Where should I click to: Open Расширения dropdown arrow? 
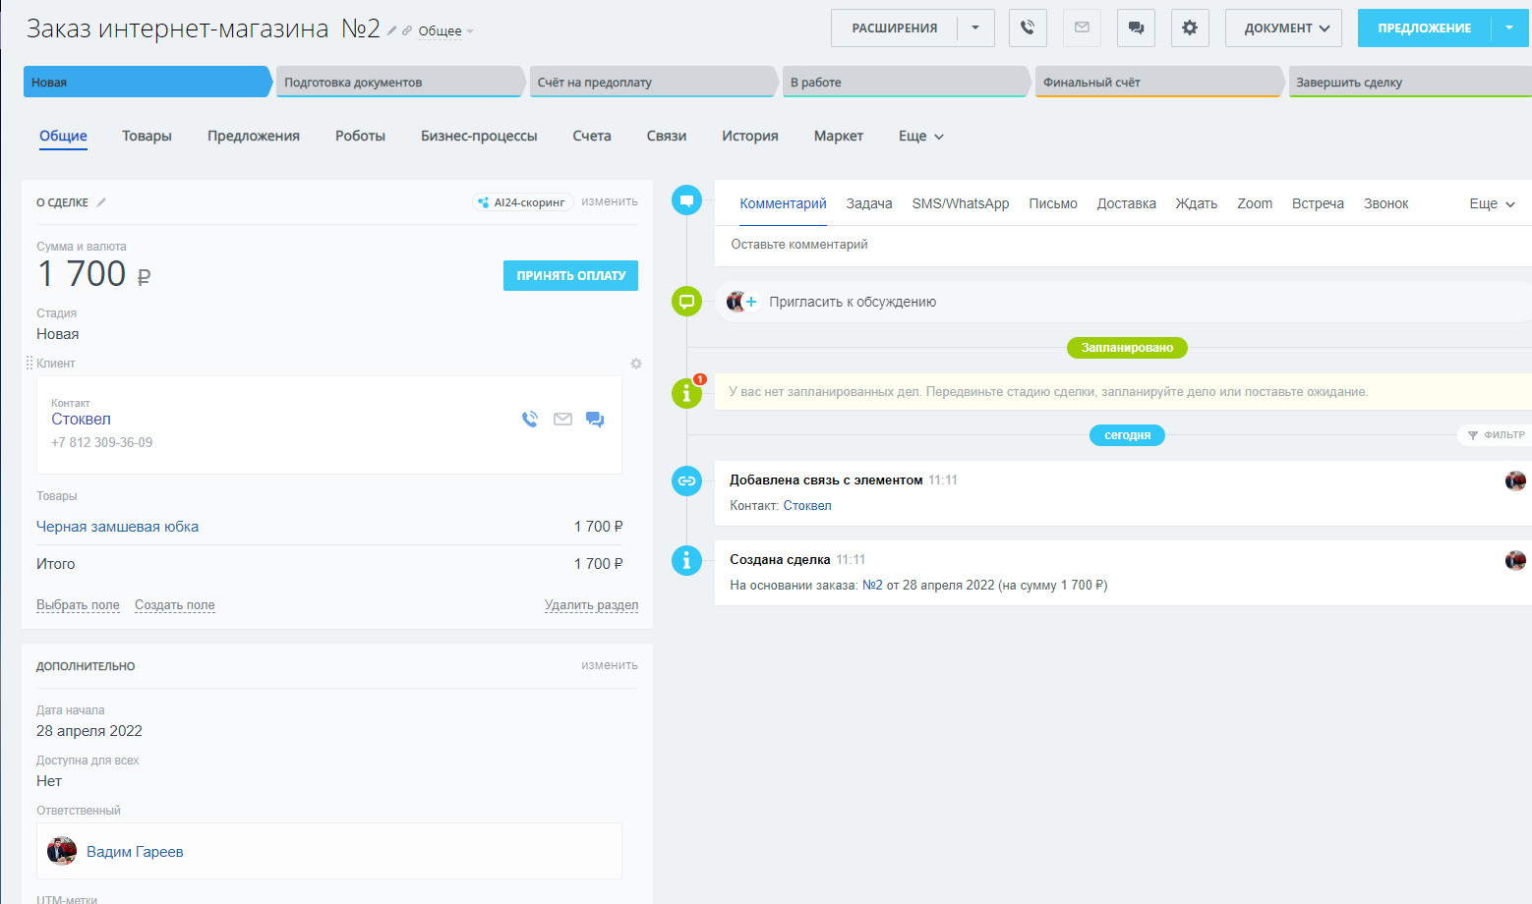(x=975, y=28)
